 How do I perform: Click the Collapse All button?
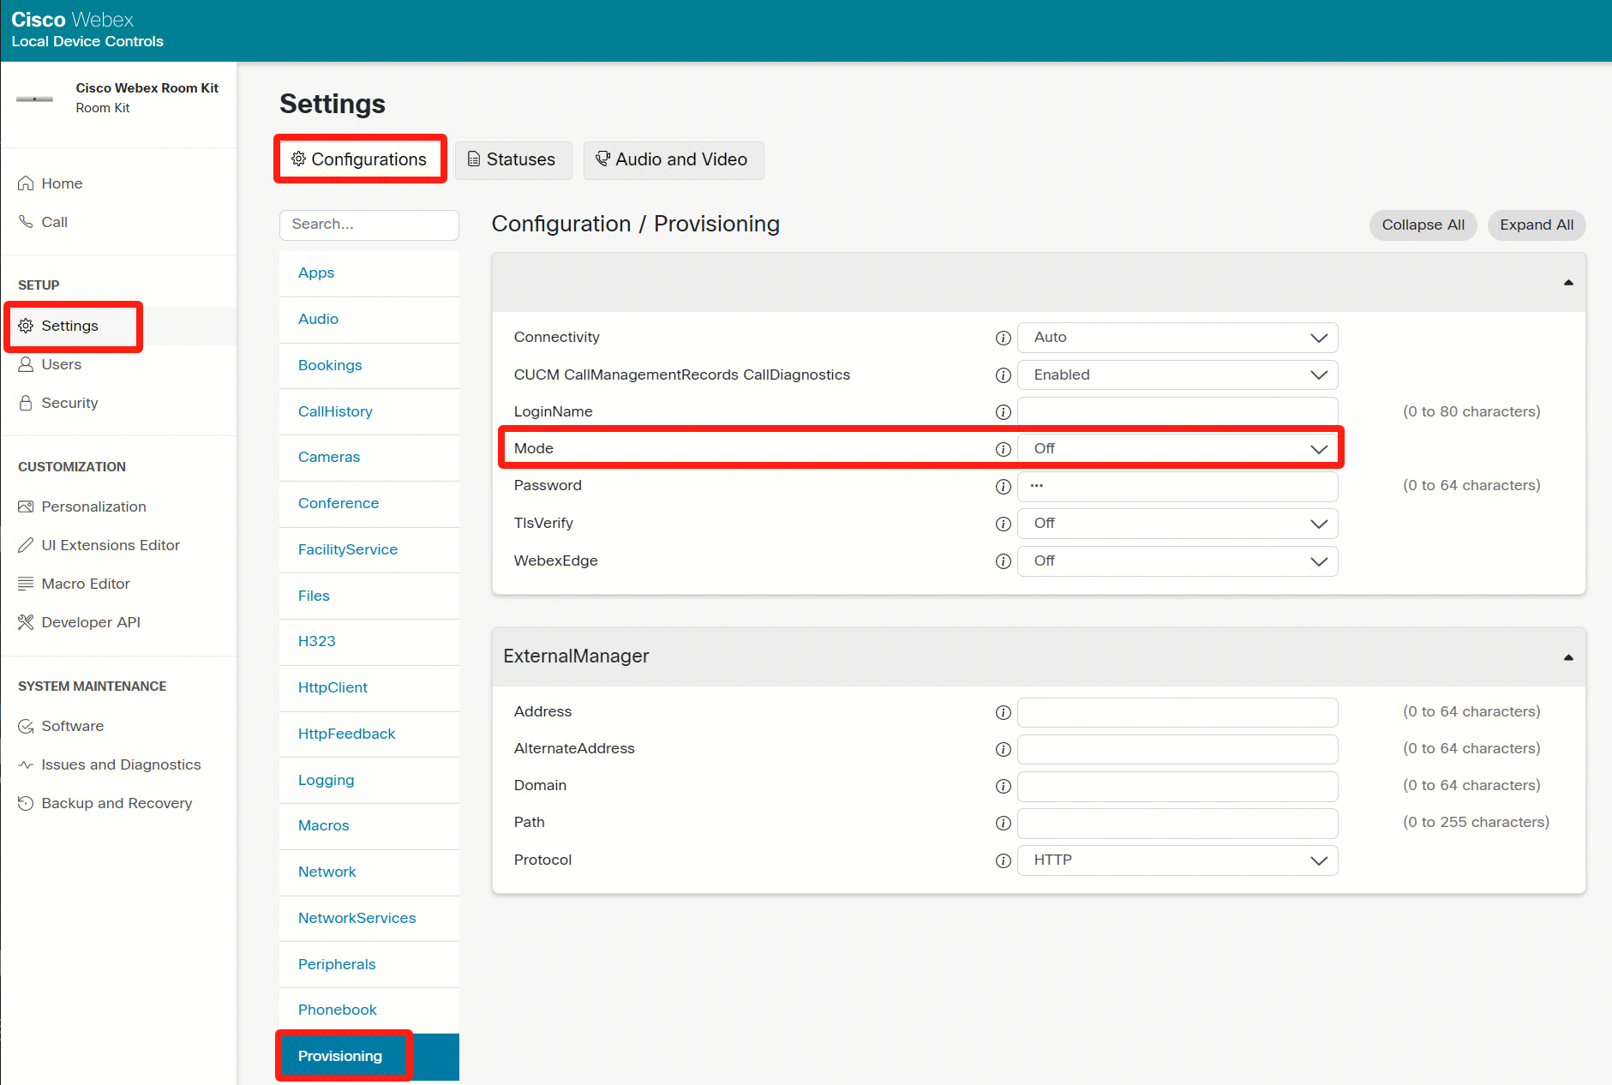[1423, 225]
